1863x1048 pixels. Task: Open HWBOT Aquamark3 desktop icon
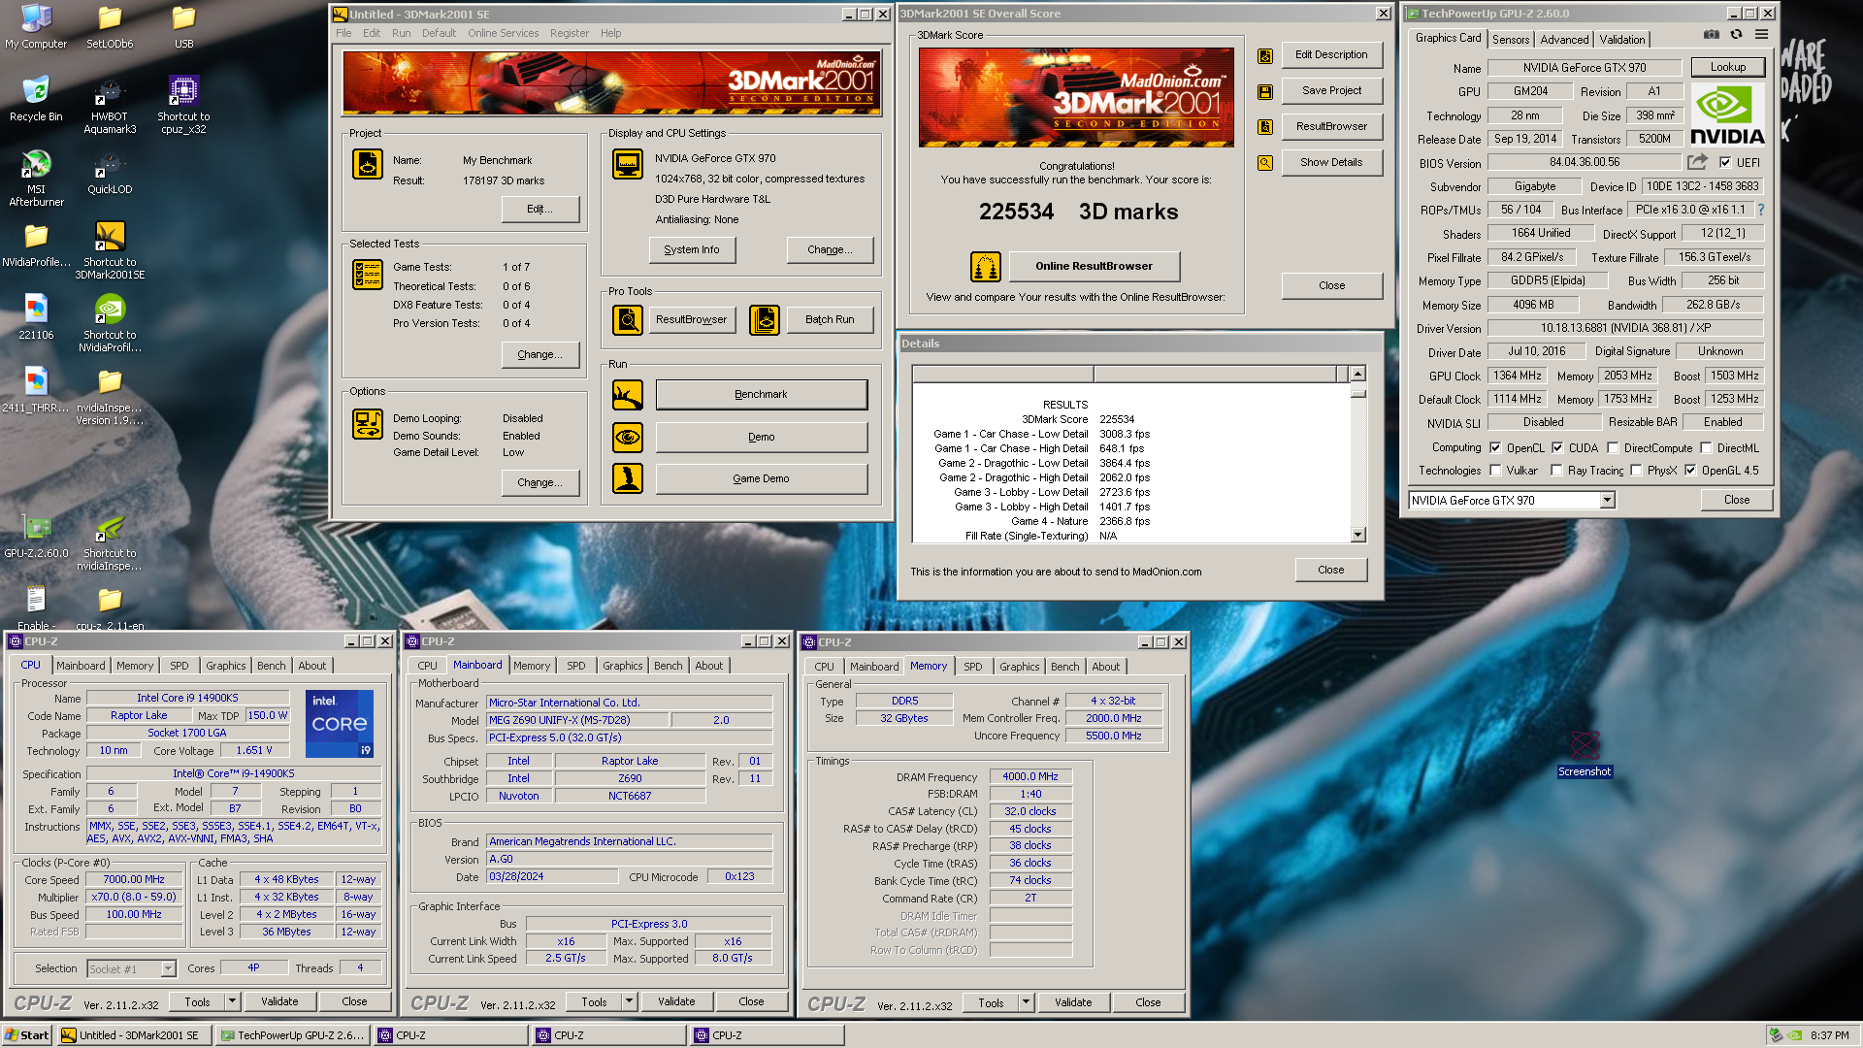(x=110, y=105)
